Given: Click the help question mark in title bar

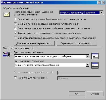Looking at the screenshot, I should pos(99,2).
